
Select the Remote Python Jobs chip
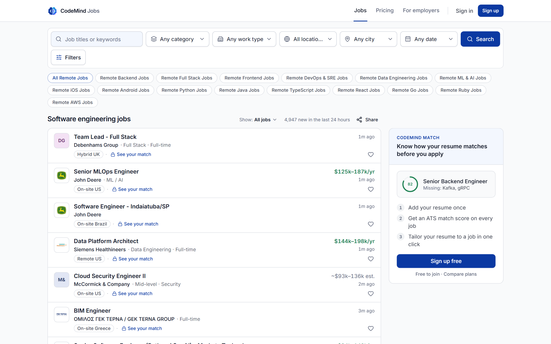coord(184,90)
